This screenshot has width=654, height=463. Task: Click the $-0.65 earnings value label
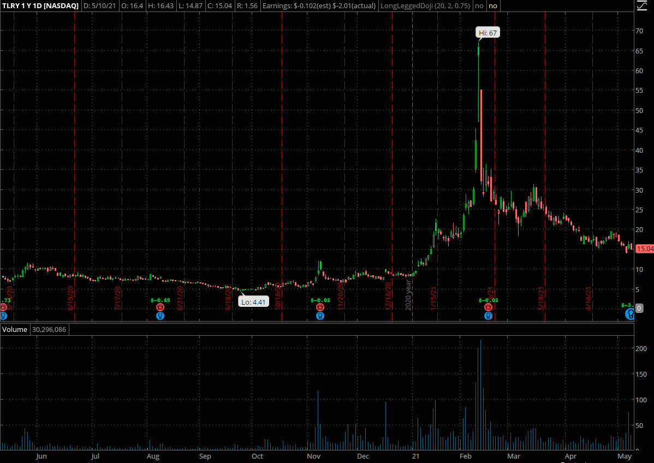[x=160, y=300]
